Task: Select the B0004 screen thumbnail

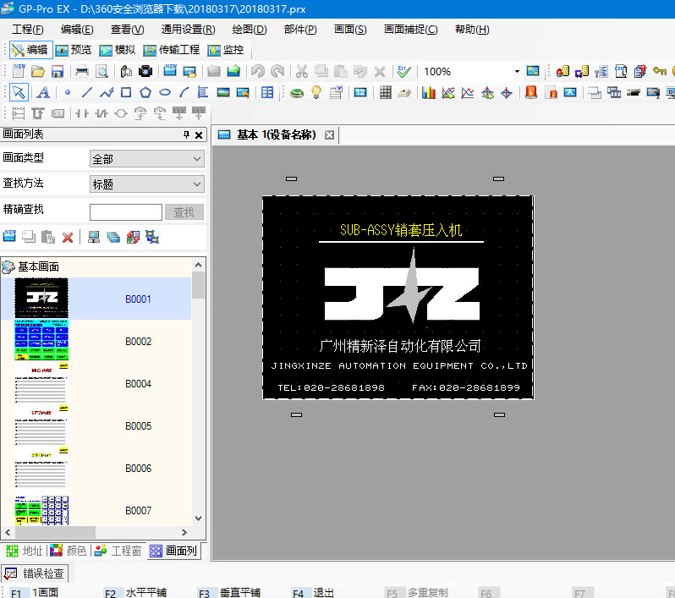Action: pyautogui.click(x=41, y=384)
